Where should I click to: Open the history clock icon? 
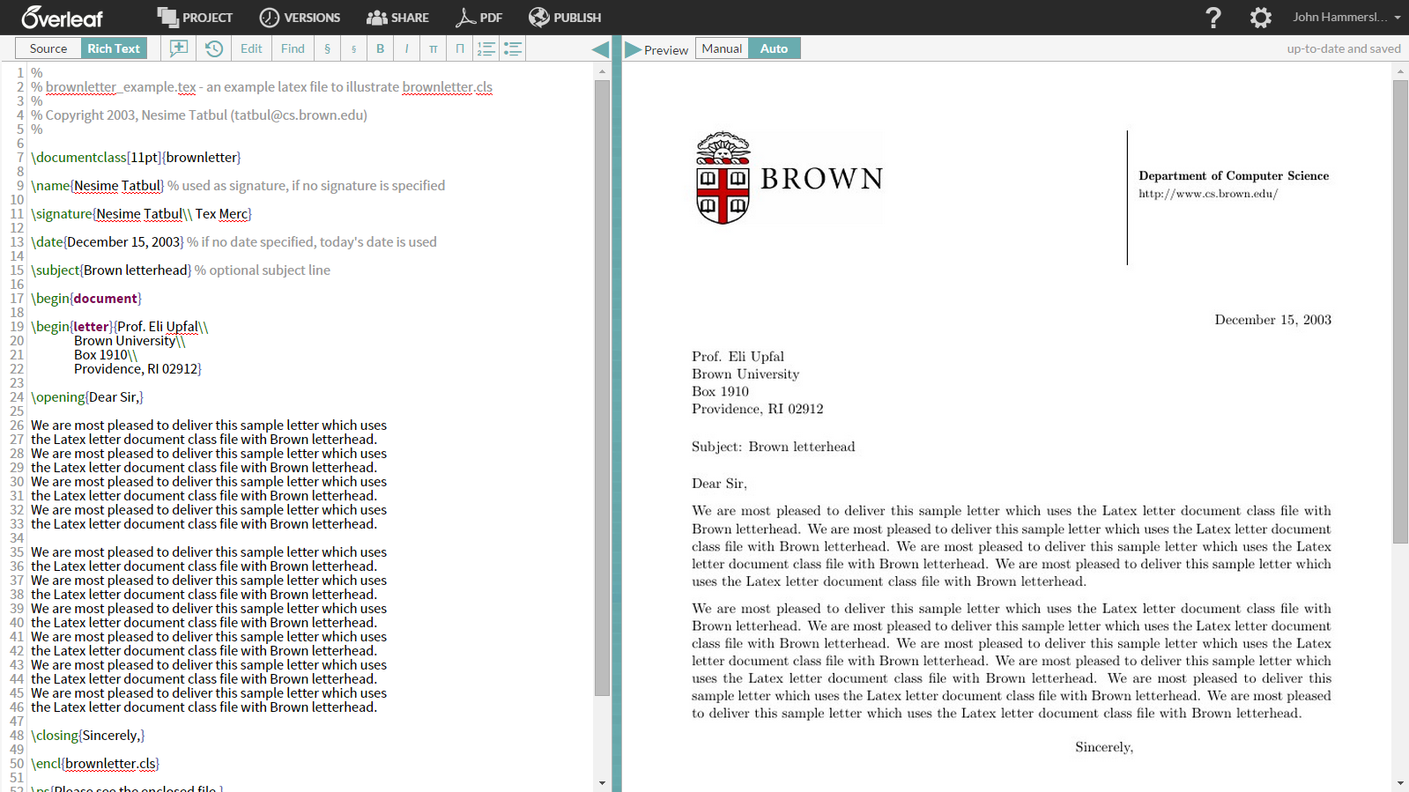(x=214, y=48)
